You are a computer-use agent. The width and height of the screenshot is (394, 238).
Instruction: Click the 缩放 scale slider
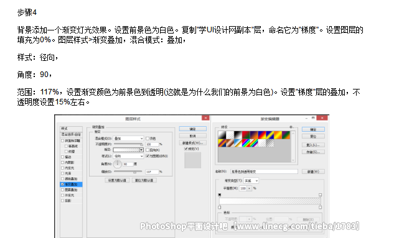pos(128,172)
